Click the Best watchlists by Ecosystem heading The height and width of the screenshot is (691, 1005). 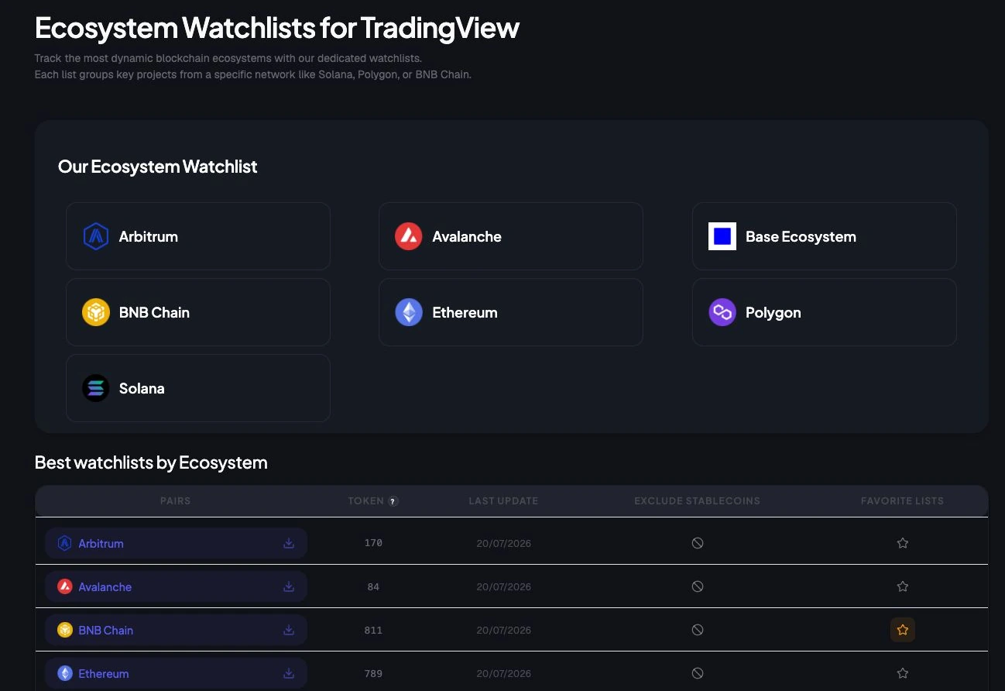(x=151, y=462)
